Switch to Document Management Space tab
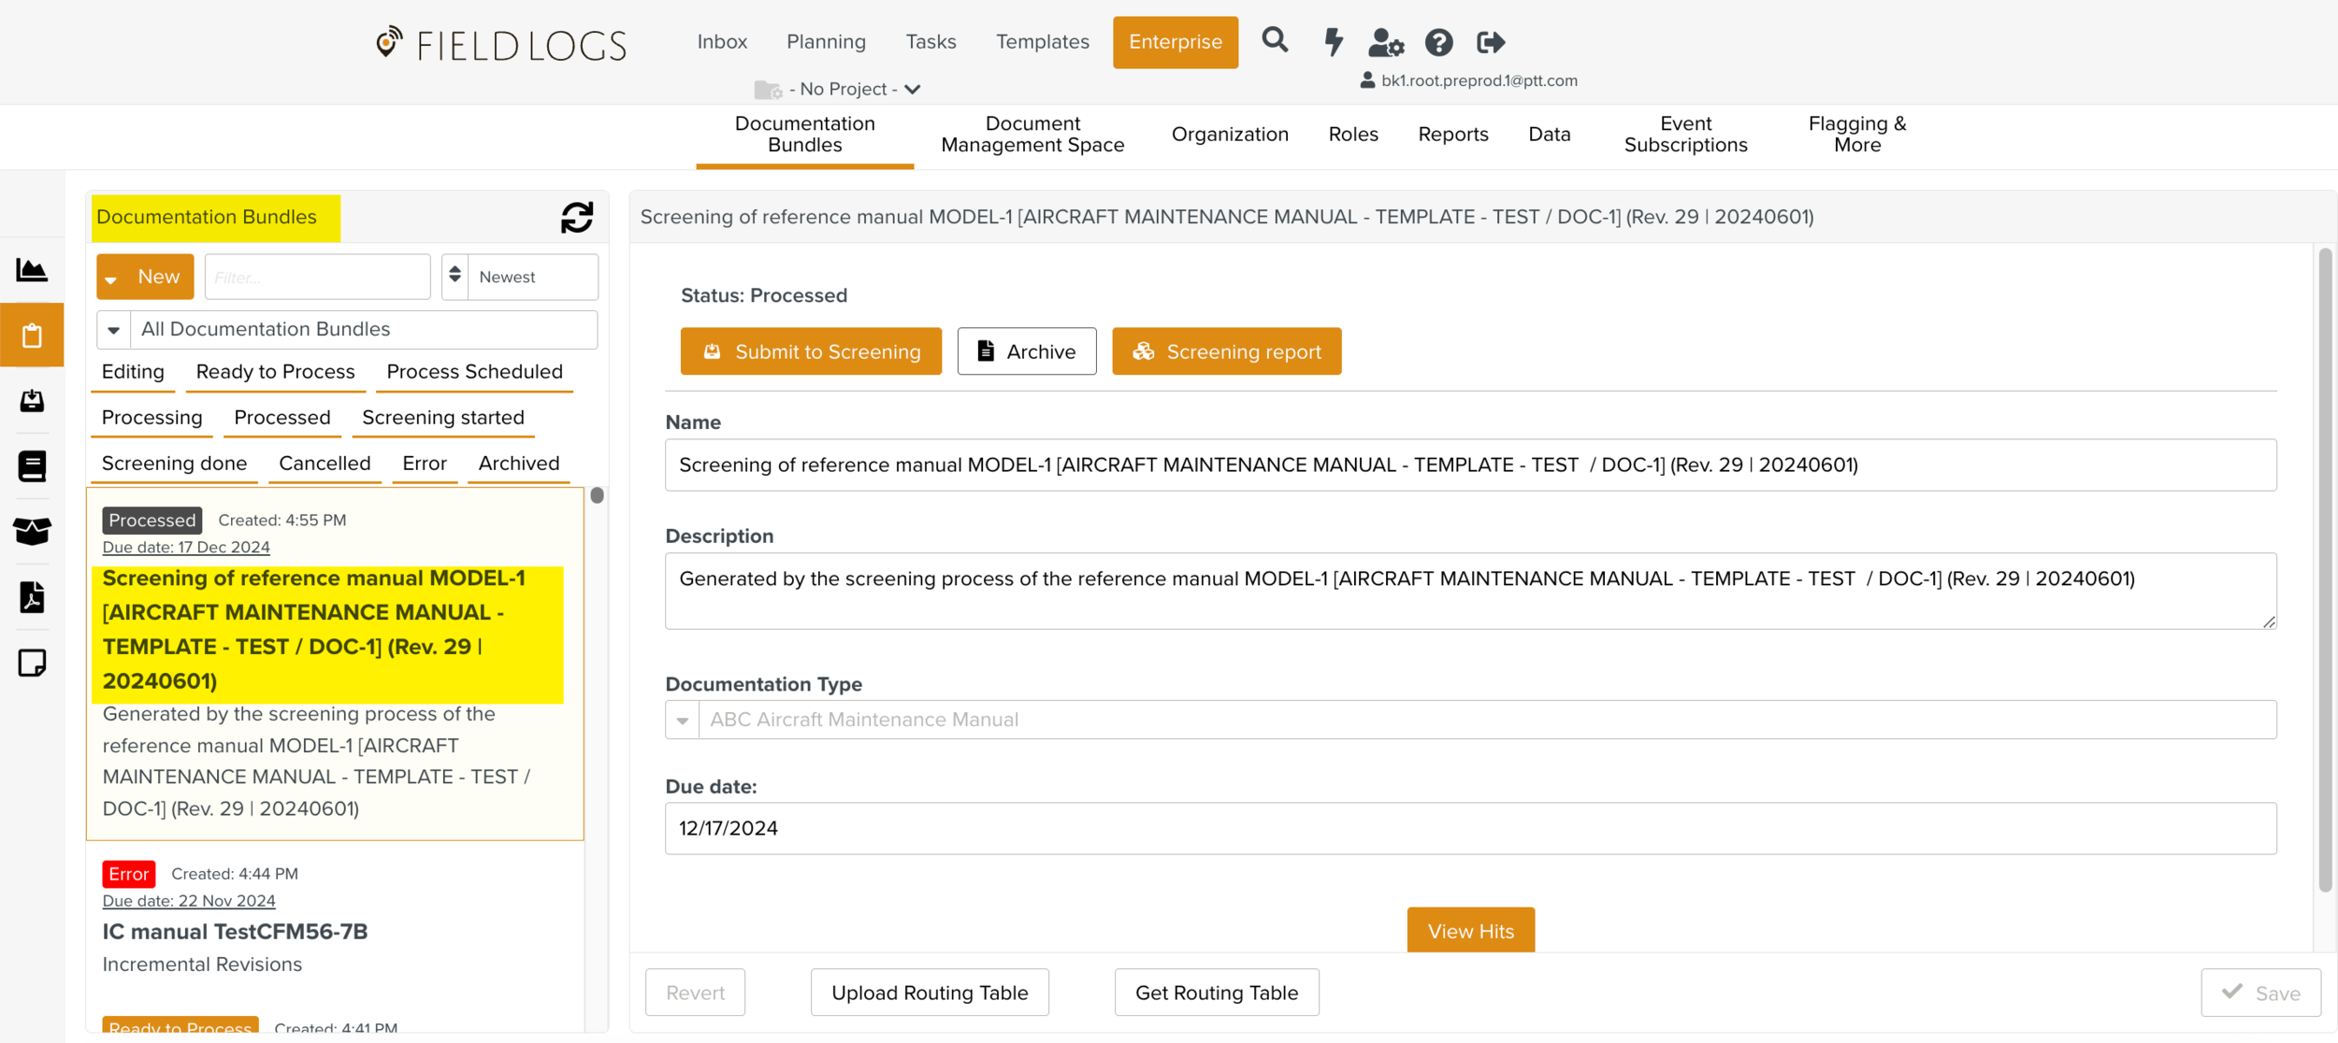Image resolution: width=2338 pixels, height=1043 pixels. coord(1032,135)
